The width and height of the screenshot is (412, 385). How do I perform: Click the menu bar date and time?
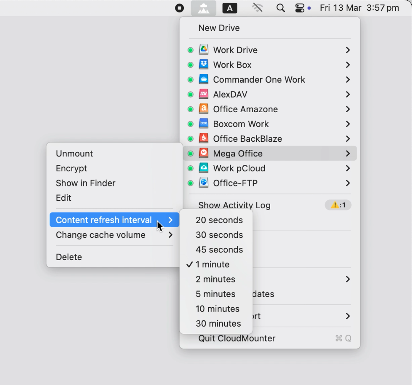point(359,8)
